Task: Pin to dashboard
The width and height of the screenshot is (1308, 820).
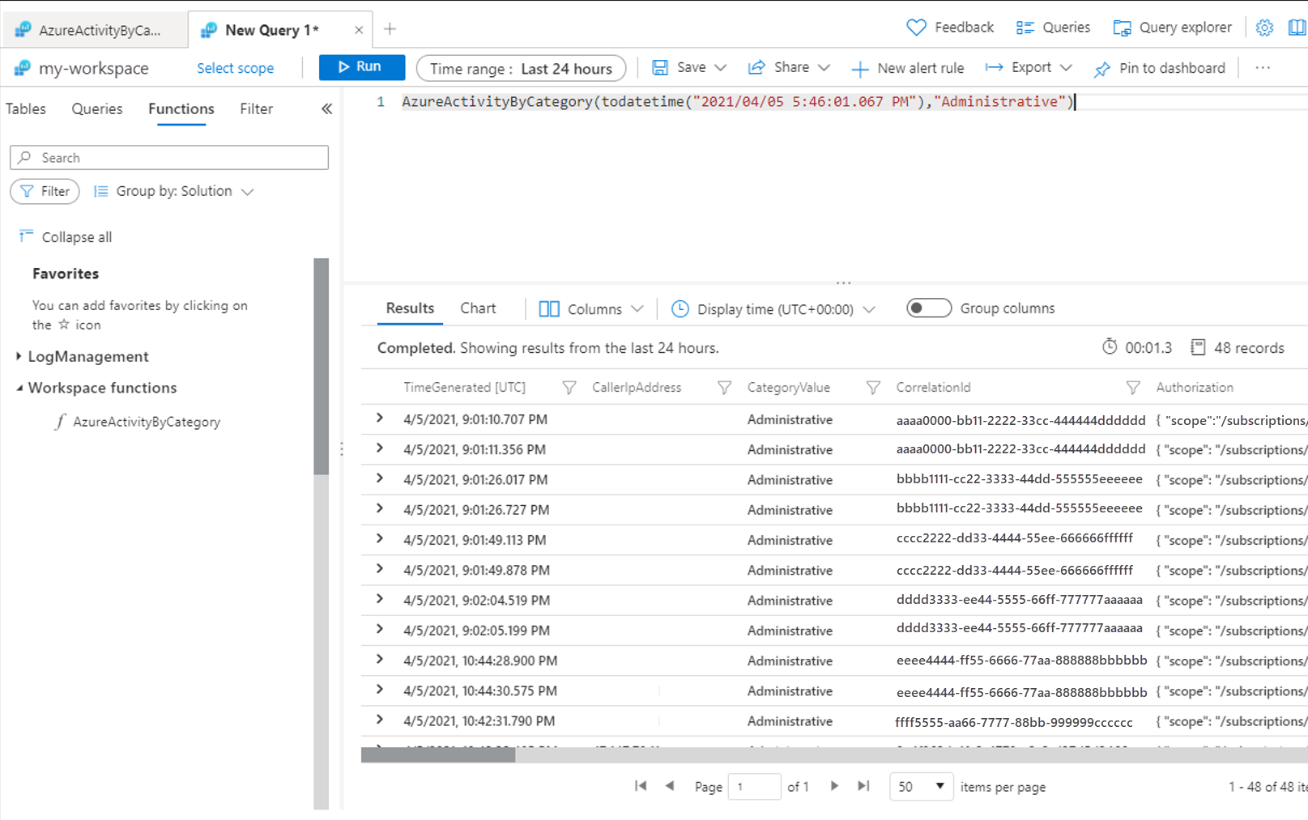Action: pyautogui.click(x=1159, y=69)
